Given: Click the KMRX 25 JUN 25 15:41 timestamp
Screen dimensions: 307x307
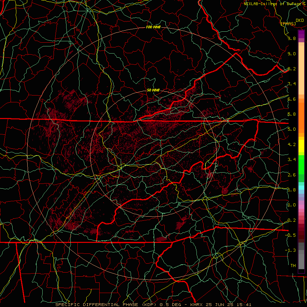Looking at the screenshot, I should coord(221,305).
